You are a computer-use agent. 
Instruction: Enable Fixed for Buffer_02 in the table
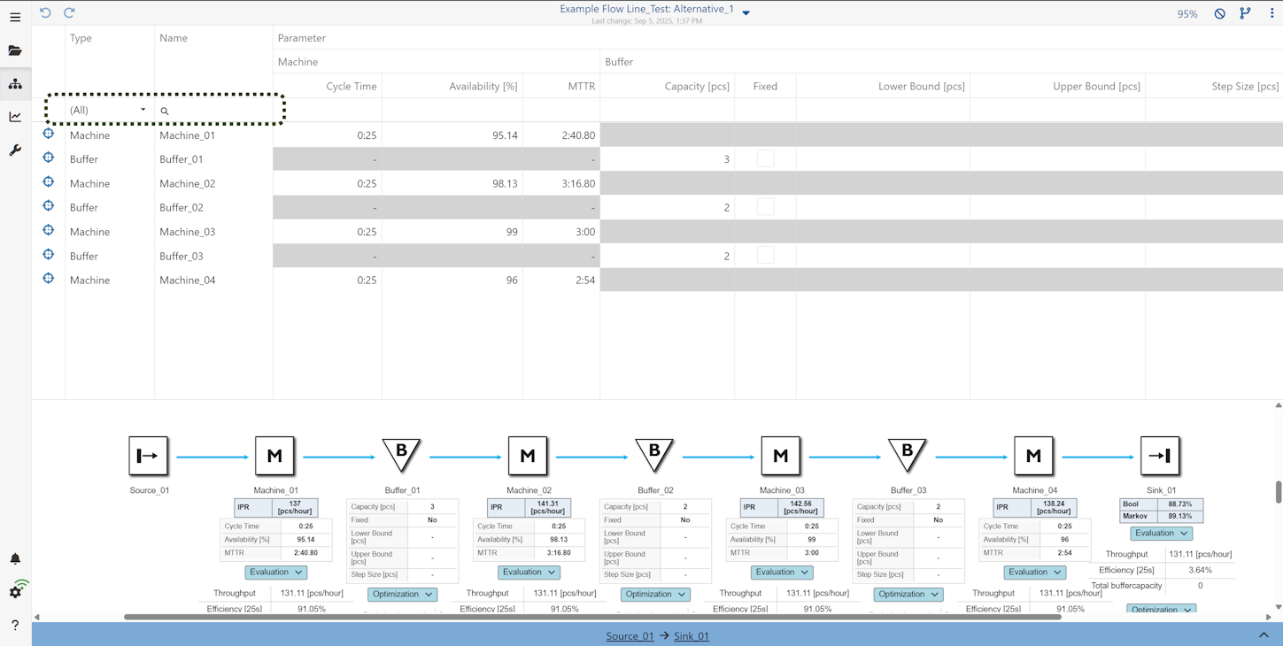click(x=763, y=204)
